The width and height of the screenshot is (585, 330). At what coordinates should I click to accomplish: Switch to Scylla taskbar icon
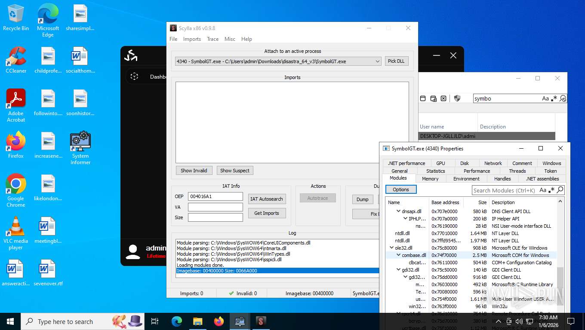coord(261,321)
